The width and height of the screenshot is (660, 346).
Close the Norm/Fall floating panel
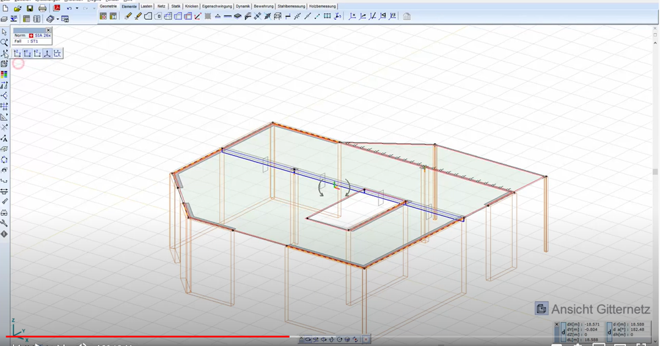point(48,30)
